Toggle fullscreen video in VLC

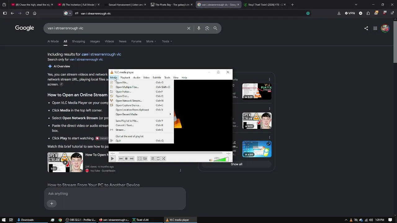click(140, 159)
